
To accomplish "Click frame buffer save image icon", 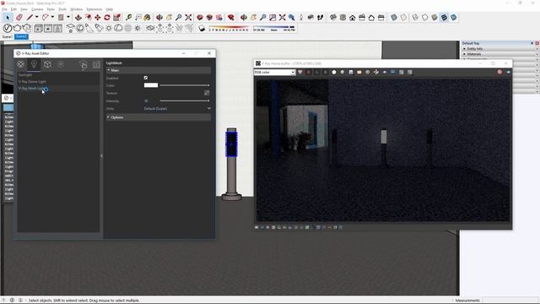I will (351, 72).
